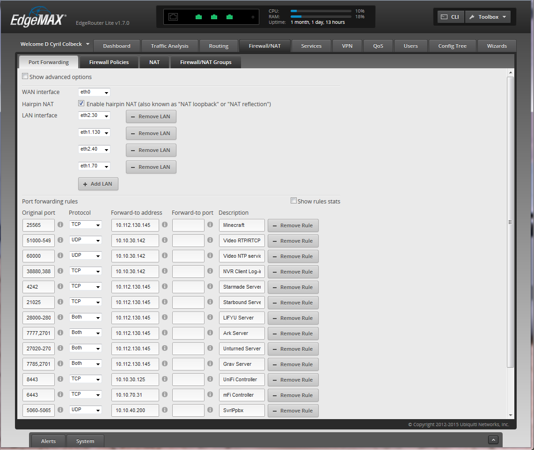This screenshot has height=450, width=534.
Task: Expand the Toolbox dropdown menu
Action: tap(488, 17)
